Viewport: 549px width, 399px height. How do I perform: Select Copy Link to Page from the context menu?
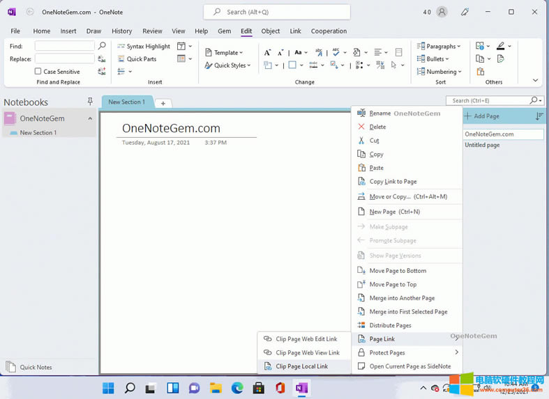coord(393,182)
